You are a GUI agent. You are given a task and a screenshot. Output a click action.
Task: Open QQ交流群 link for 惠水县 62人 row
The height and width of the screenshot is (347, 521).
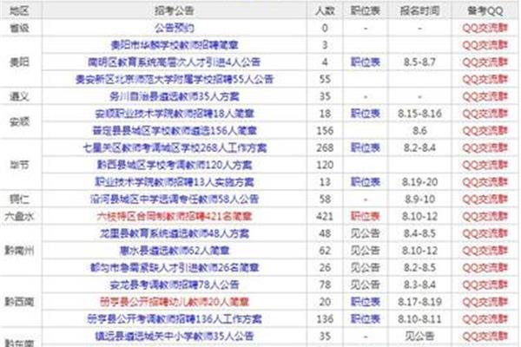coord(485,251)
